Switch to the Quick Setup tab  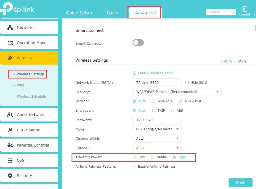(x=79, y=13)
